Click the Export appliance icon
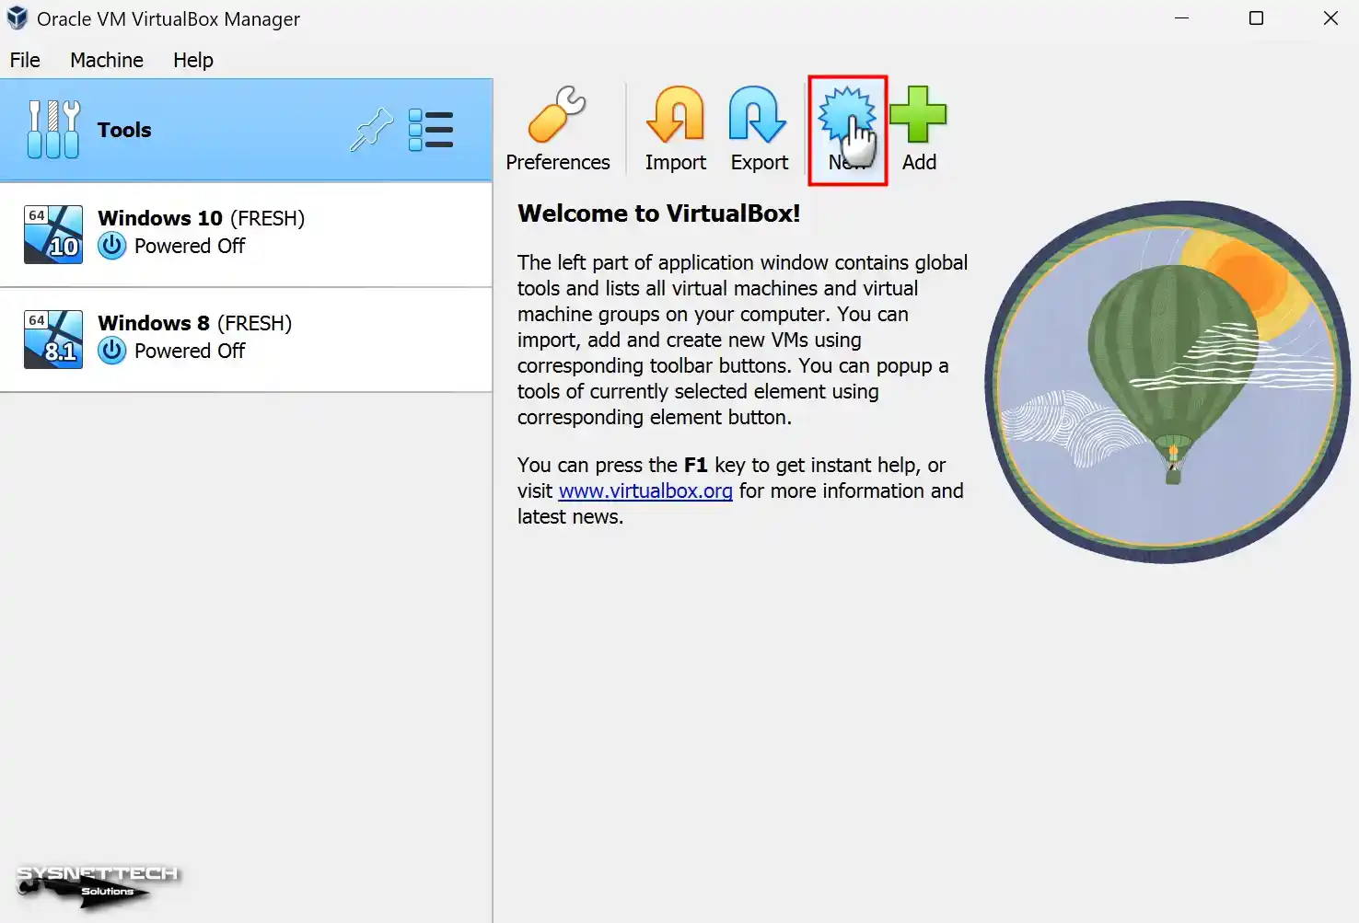Viewport: 1359px width, 923px height. [758, 114]
